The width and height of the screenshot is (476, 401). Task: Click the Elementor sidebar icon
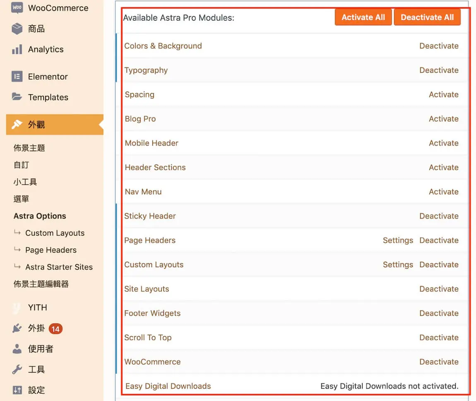pyautogui.click(x=17, y=76)
